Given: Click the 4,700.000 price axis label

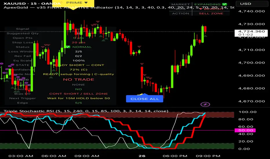Looking at the screenshot, I should 251,63.
